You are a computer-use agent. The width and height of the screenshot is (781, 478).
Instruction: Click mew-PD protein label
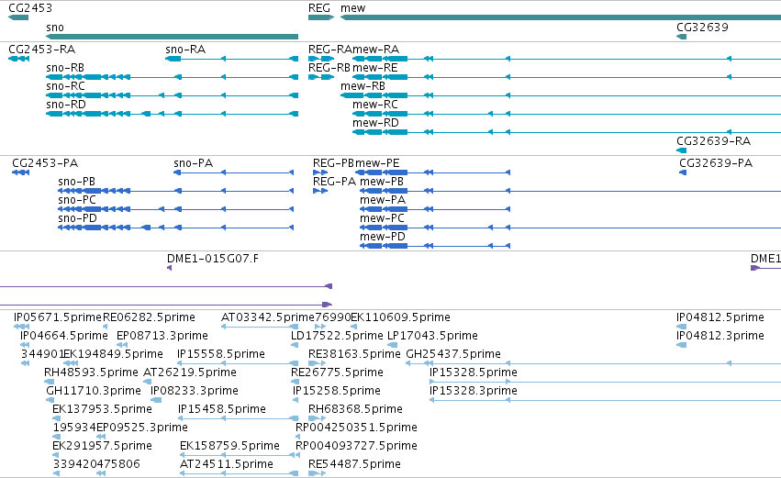tap(383, 237)
